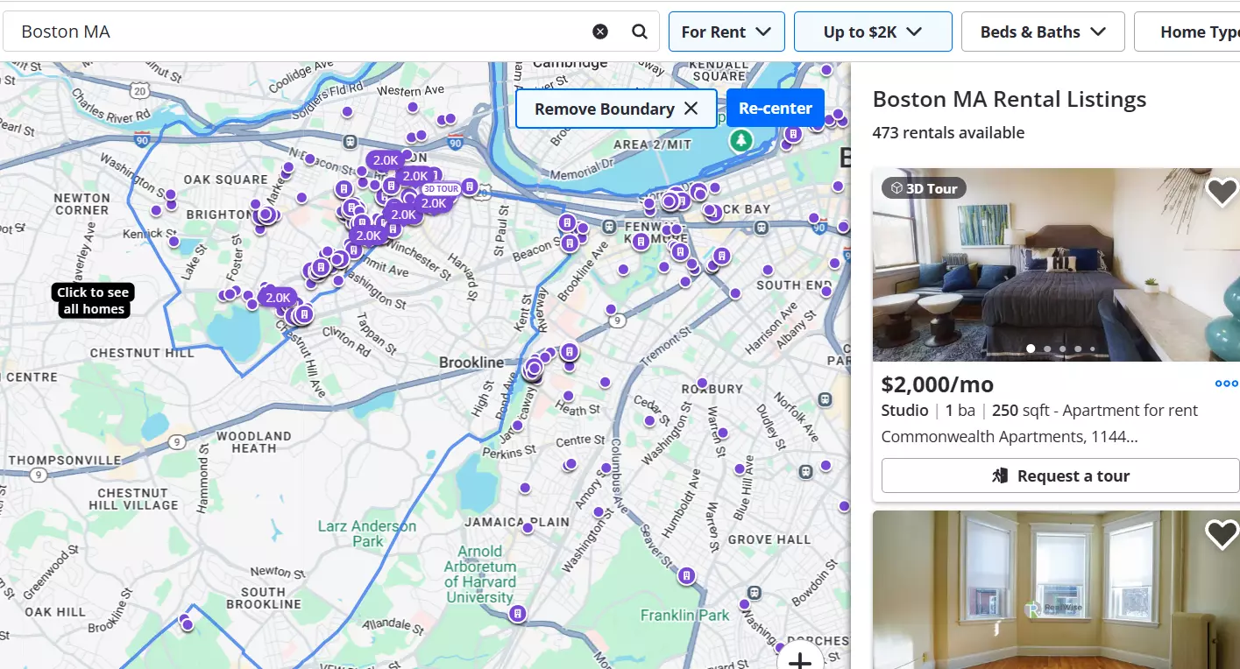
Task: Select purple dot above Heath St label
Action: pyautogui.click(x=568, y=396)
